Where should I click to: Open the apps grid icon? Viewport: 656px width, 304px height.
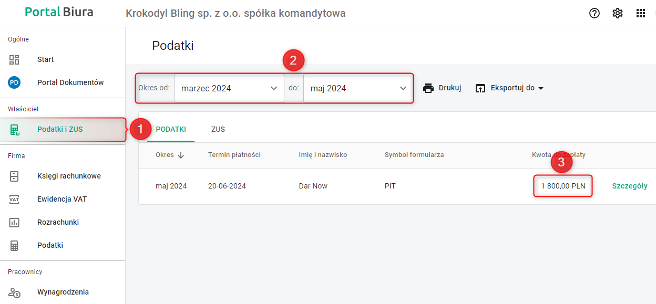pyautogui.click(x=641, y=14)
